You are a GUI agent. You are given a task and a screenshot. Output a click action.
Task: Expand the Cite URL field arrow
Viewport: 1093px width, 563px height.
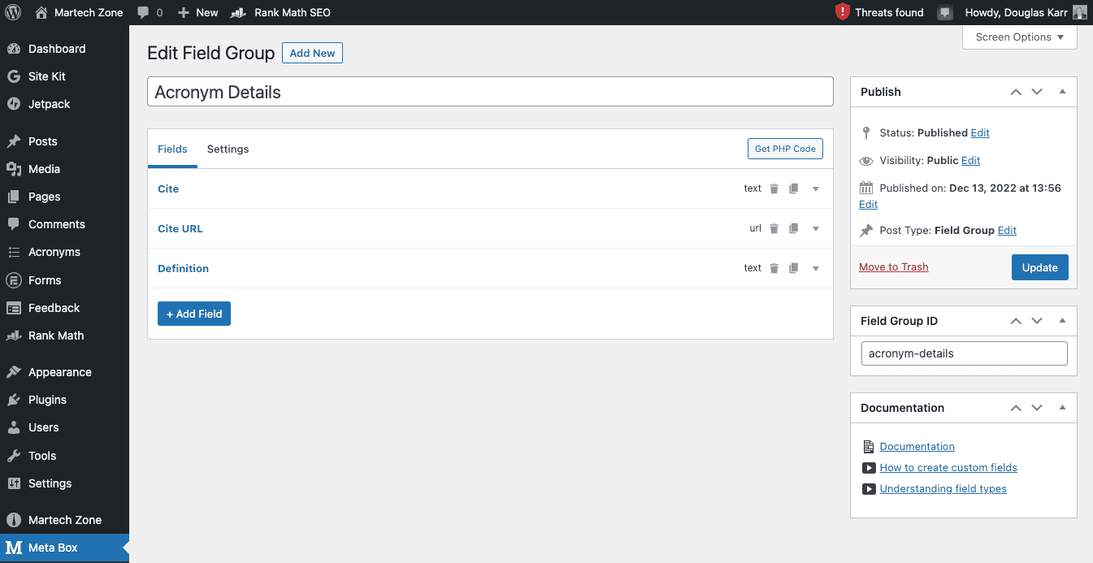(x=816, y=228)
